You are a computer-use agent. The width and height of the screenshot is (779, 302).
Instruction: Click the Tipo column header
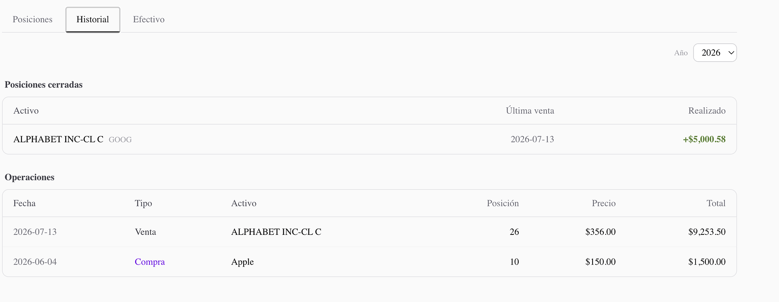(x=143, y=203)
